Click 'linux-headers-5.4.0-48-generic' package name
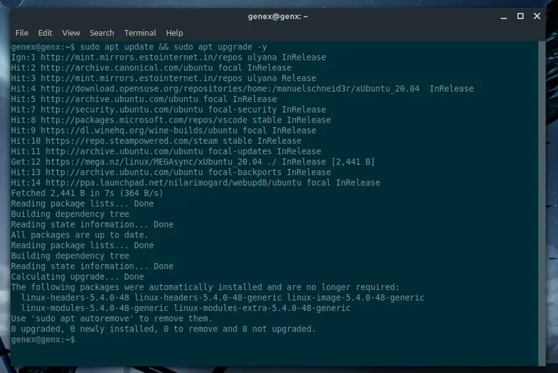Screen dimensions: 558x373 point(208,297)
